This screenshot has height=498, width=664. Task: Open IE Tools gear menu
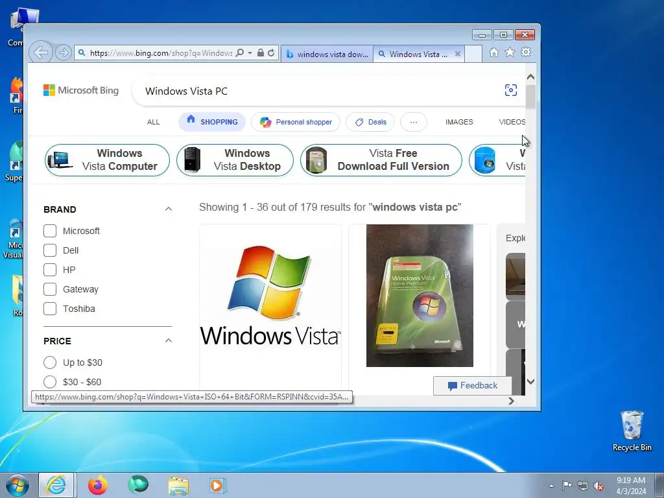[526, 52]
